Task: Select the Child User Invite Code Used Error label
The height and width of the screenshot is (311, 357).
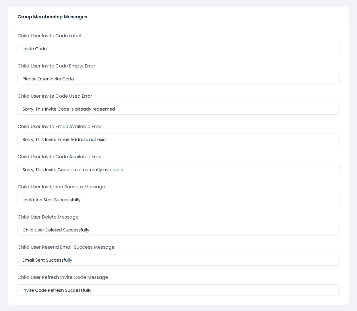Action: click(x=55, y=96)
